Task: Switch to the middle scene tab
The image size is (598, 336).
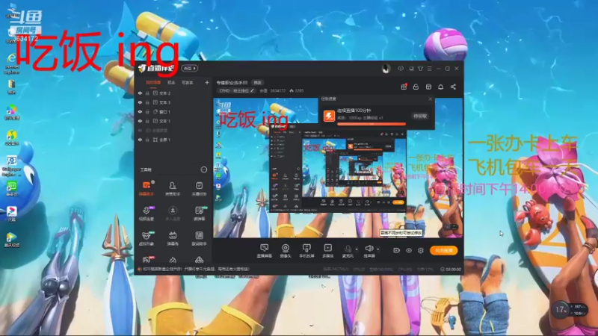Action: pos(171,82)
